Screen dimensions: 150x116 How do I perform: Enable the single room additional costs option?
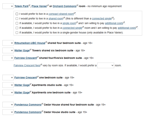pyautogui.click(x=17, y=23)
